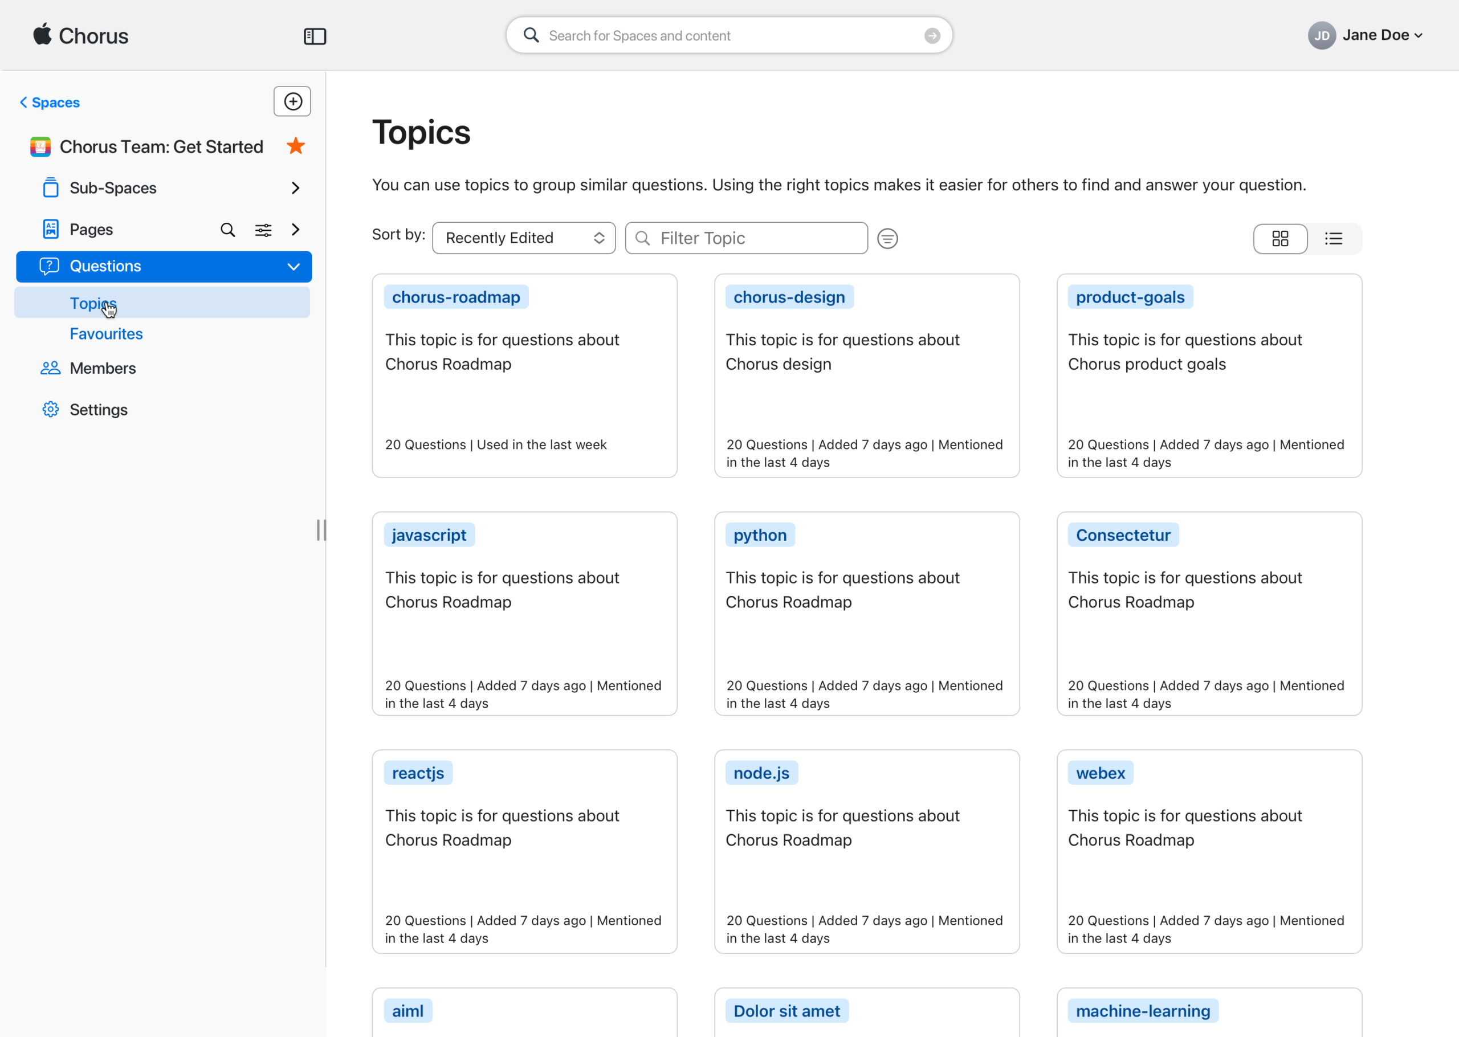This screenshot has height=1037, width=1459.
Task: Click the Pages search magnifier icon
Action: tap(227, 230)
